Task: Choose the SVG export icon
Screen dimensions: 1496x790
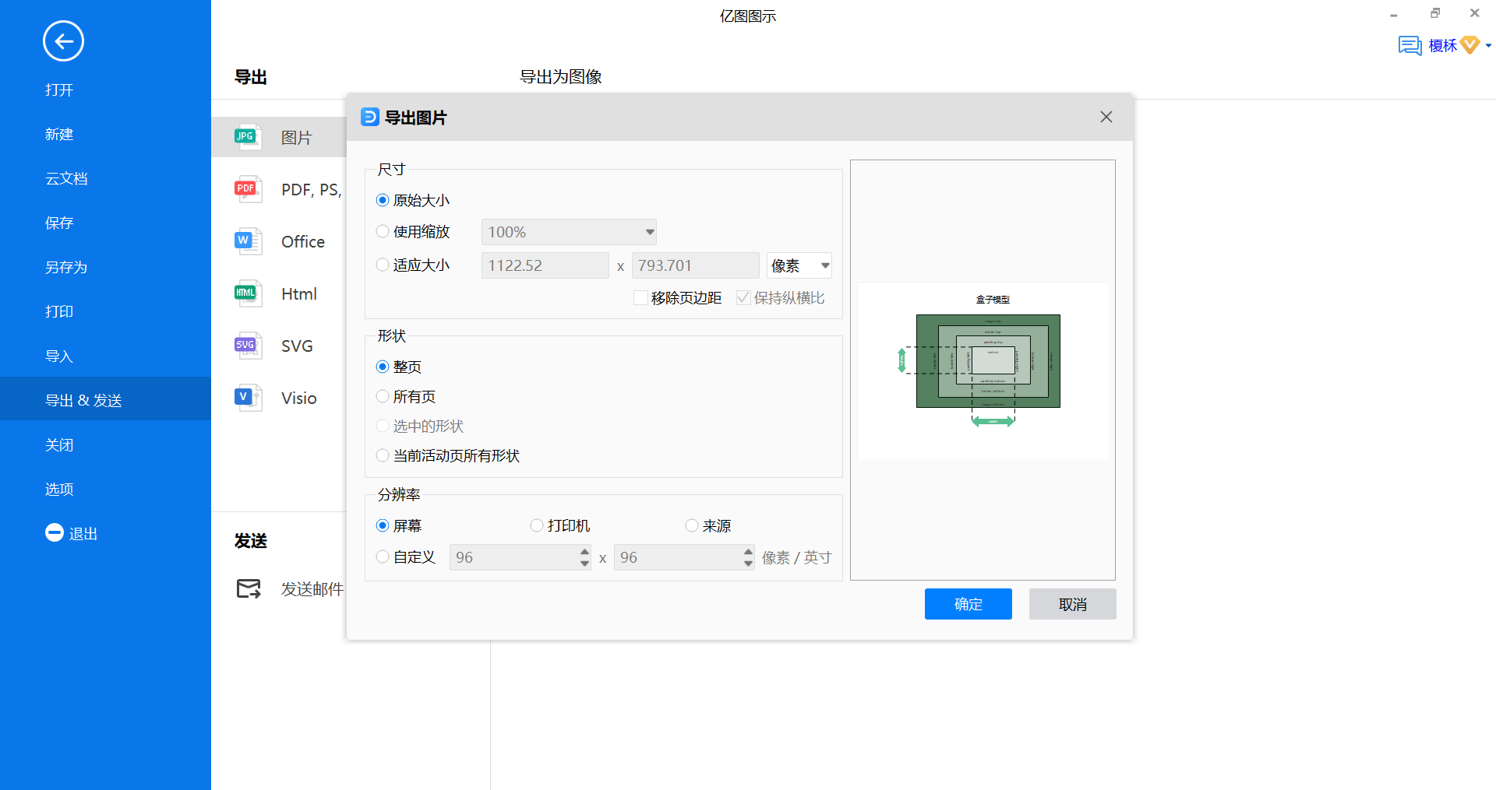Action: (248, 346)
